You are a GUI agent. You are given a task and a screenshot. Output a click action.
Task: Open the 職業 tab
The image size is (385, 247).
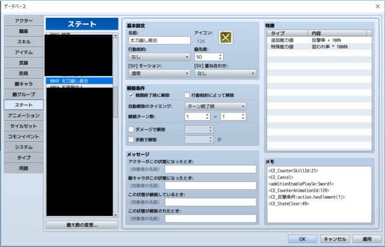pos(23,31)
